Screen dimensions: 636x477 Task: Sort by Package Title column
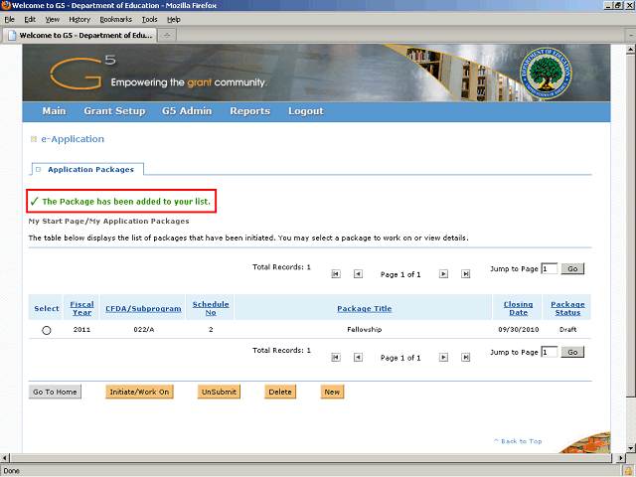[365, 309]
